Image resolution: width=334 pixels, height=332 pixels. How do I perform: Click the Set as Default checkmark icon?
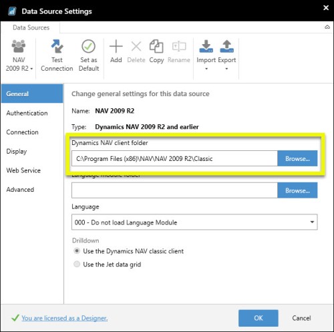(88, 46)
